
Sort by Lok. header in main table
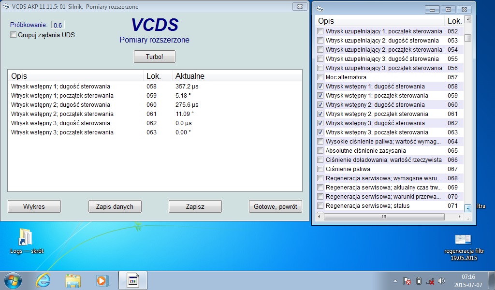coord(158,76)
